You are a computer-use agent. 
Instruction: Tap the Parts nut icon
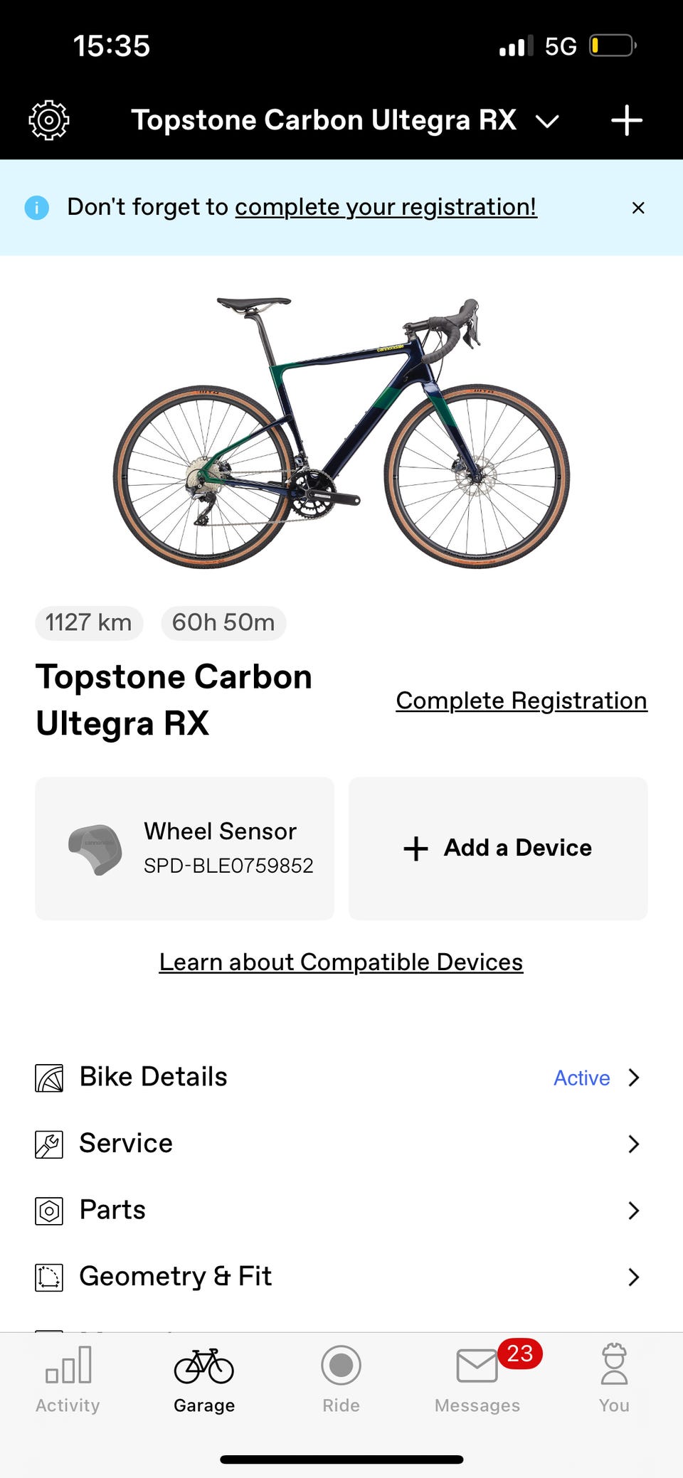tap(49, 1211)
